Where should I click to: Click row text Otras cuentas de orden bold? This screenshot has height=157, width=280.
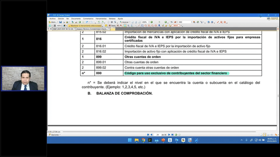[x=143, y=57]
